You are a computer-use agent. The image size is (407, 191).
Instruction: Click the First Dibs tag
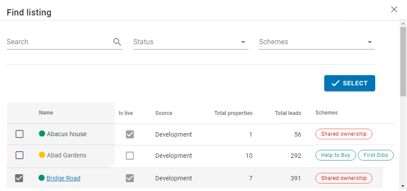(376, 155)
